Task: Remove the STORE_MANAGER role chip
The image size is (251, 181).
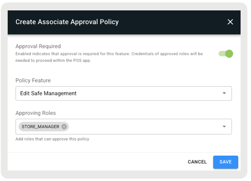Action: (64, 127)
